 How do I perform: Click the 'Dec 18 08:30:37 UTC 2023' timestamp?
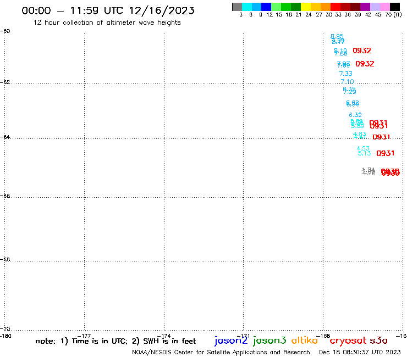click(x=360, y=353)
